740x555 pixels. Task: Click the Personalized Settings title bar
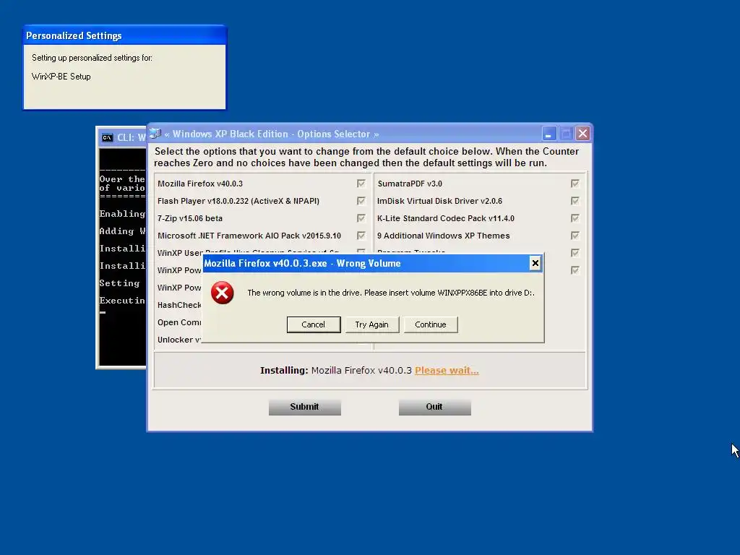click(124, 36)
